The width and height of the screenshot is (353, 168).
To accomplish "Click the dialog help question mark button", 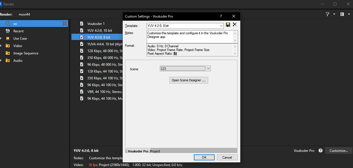I will tap(221, 16).
